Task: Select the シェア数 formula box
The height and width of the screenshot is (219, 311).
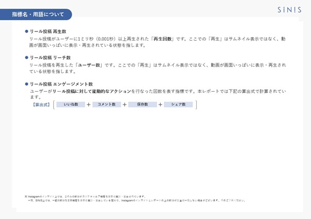Action: (178, 105)
